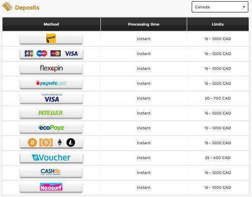Click Instant in the eVoucher row
252x197 pixels.
pos(144,158)
